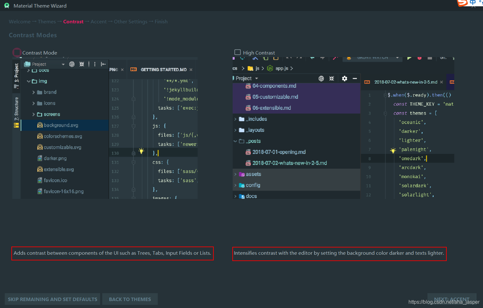
Task: Click hide-panel arrow icon in left preview Project toolbar
Action: pyautogui.click(x=103, y=64)
